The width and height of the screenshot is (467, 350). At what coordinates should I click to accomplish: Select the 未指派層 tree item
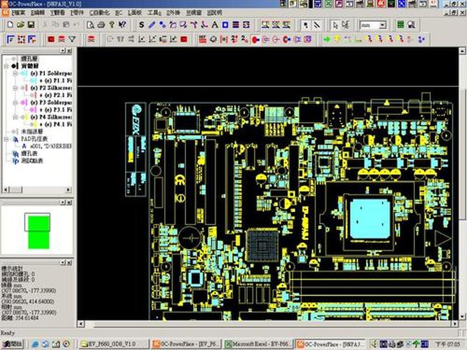pyautogui.click(x=32, y=132)
